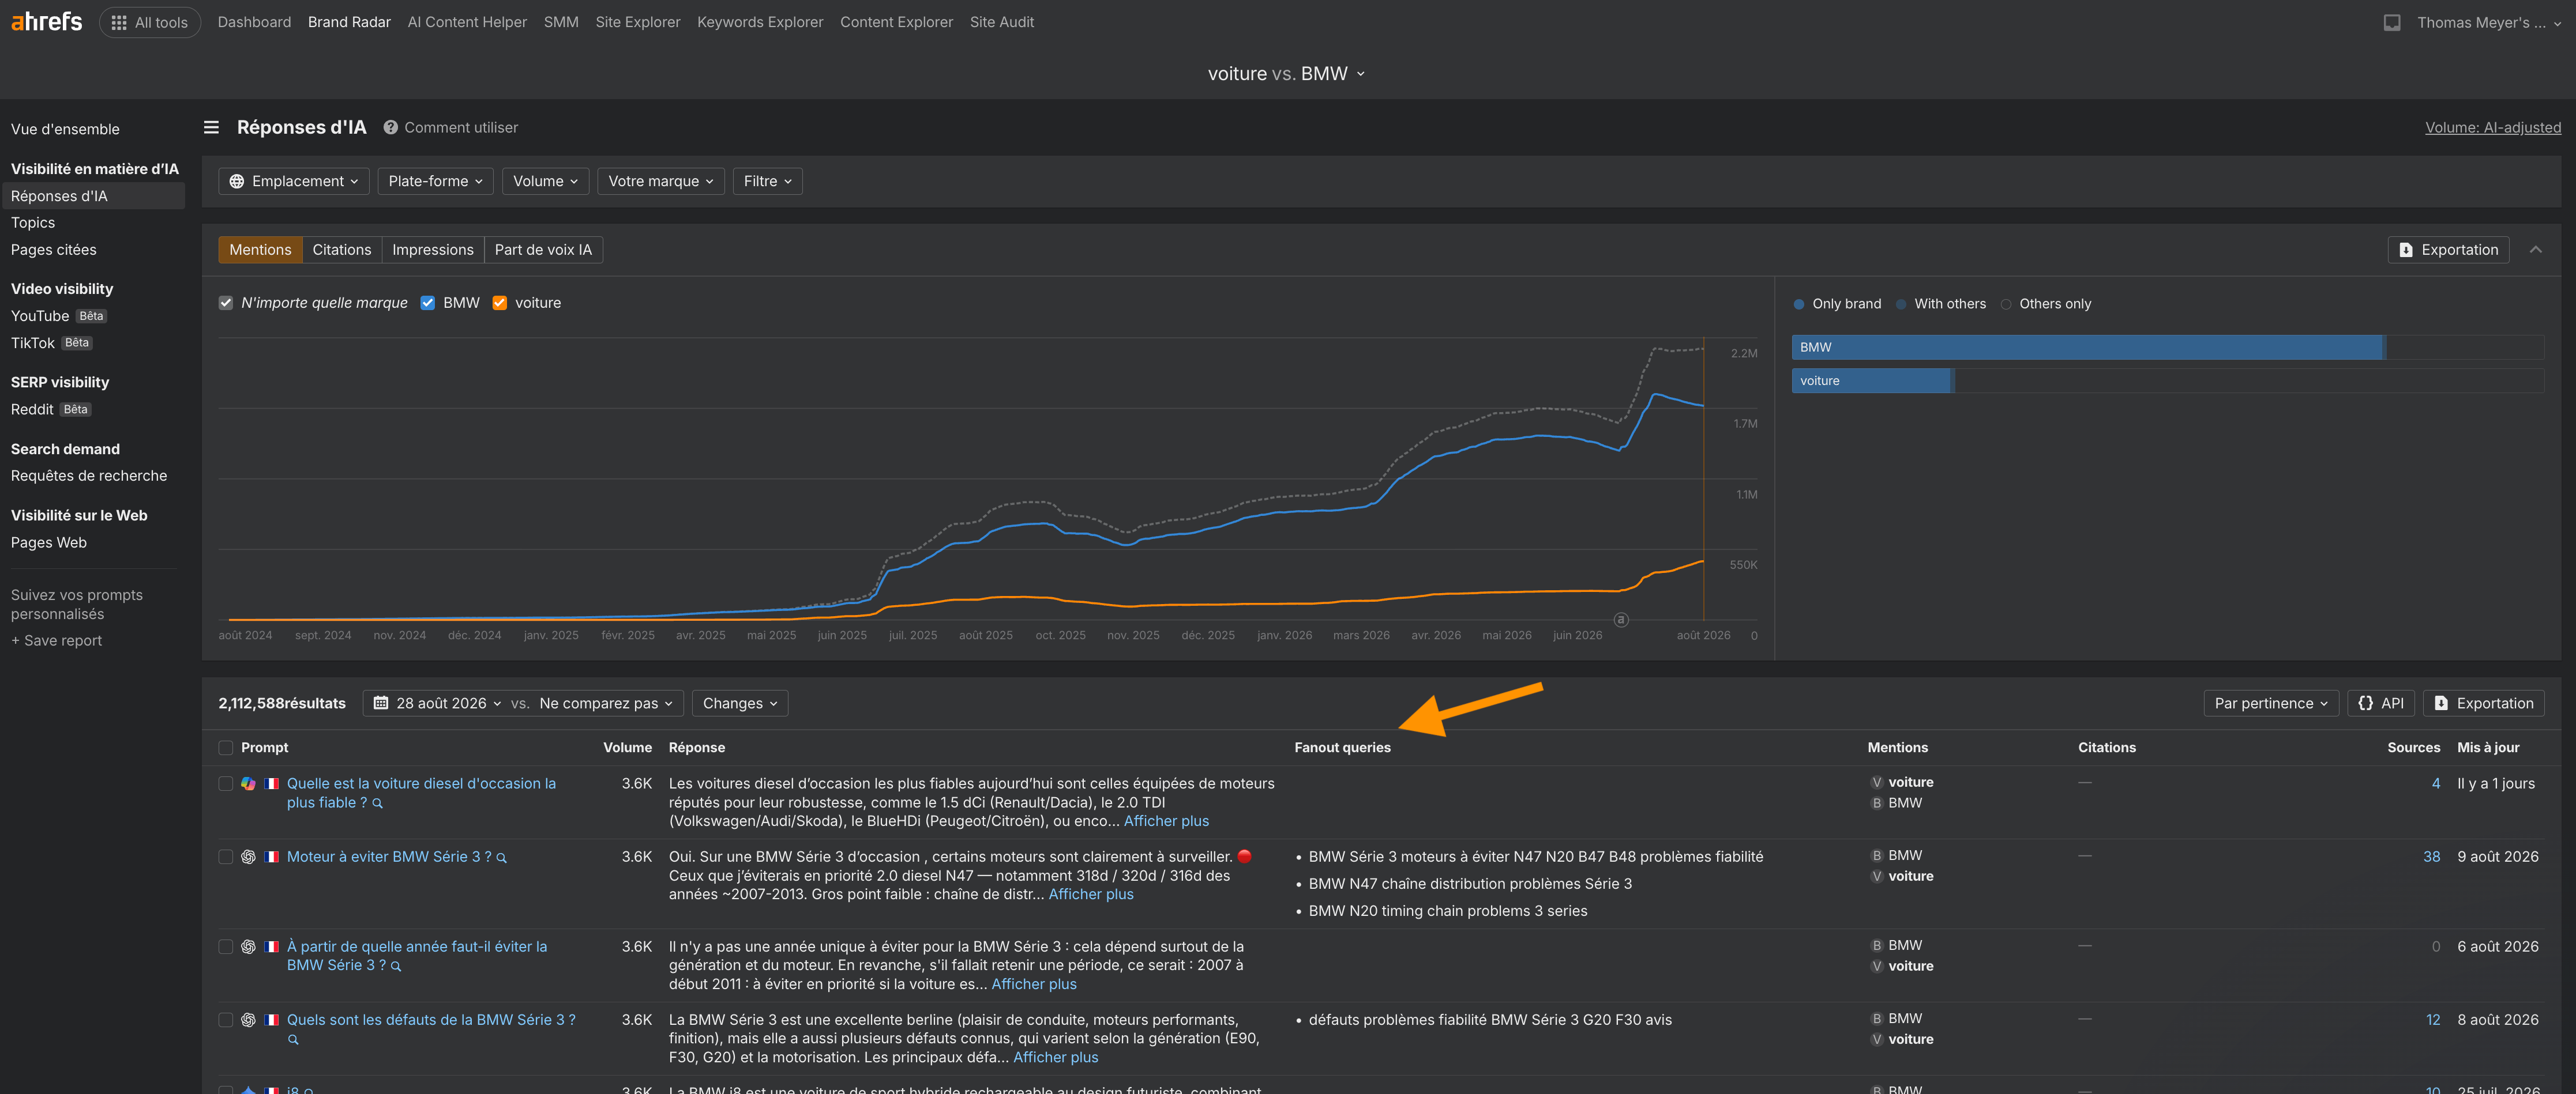Open the Ne comparez pas comparison dropdown
2576x1094 pixels.
click(606, 703)
